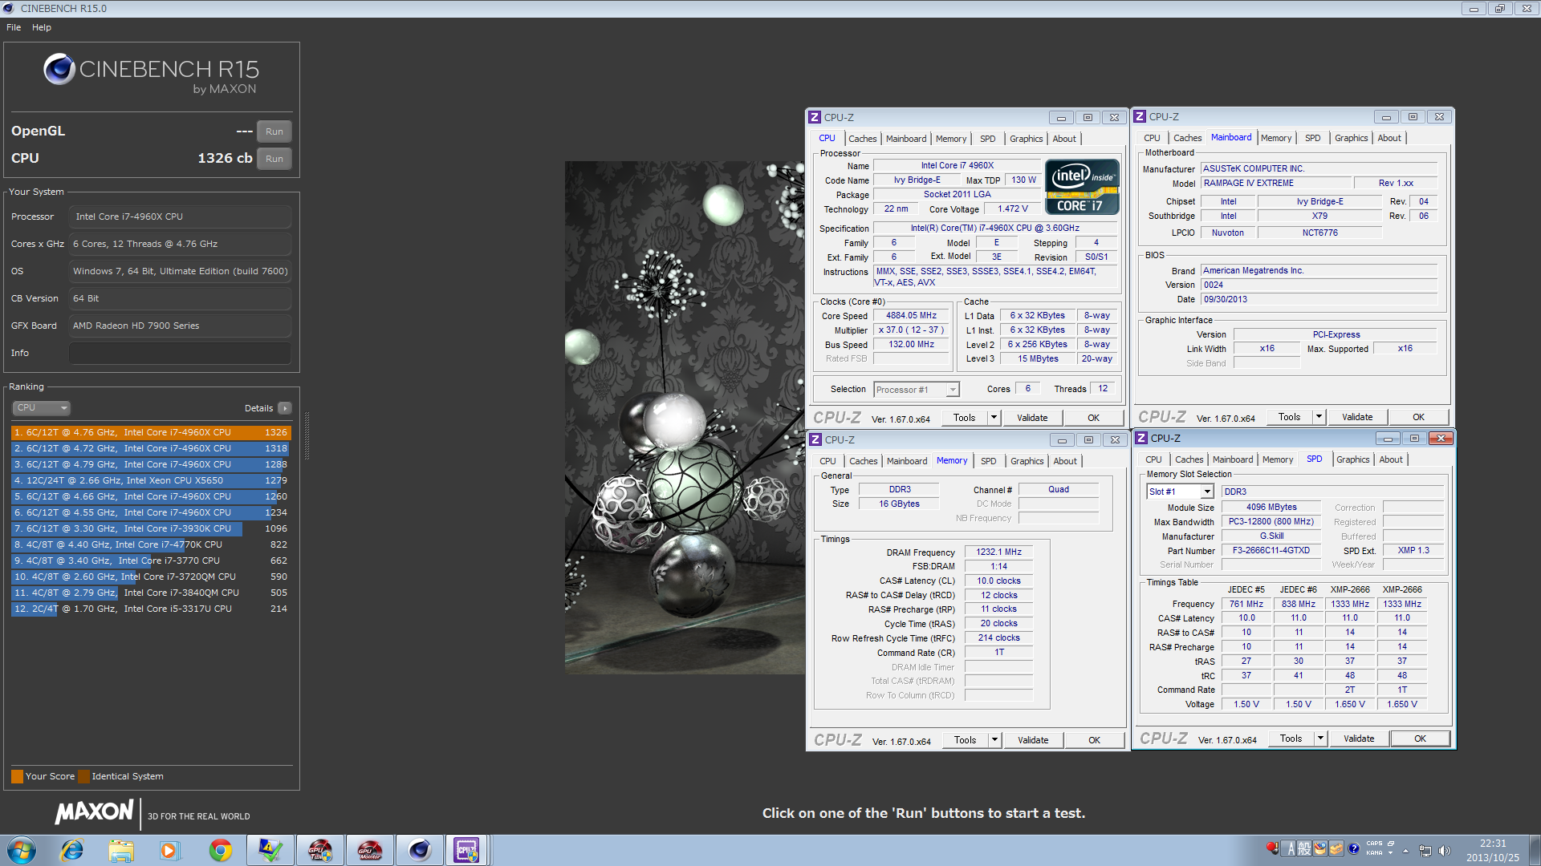
Task: Click CPU-Z icon in taskbar
Action: [x=467, y=850]
